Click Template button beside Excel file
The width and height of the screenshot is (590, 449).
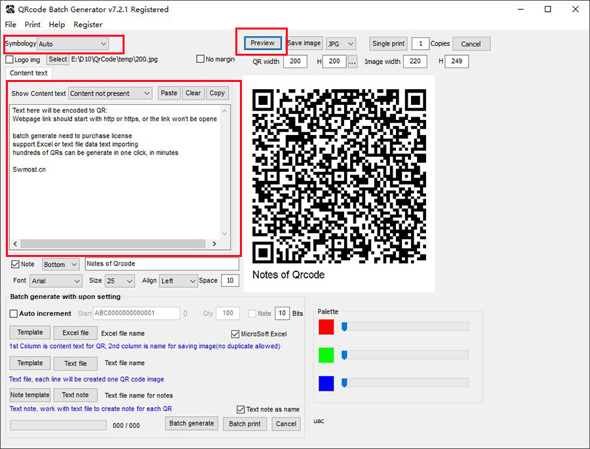pos(30,332)
